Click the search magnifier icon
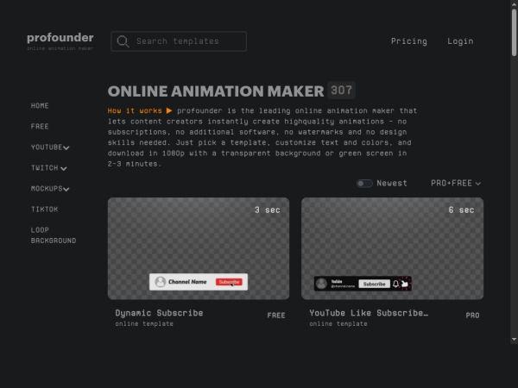Image resolution: width=518 pixels, height=388 pixels. tap(123, 41)
